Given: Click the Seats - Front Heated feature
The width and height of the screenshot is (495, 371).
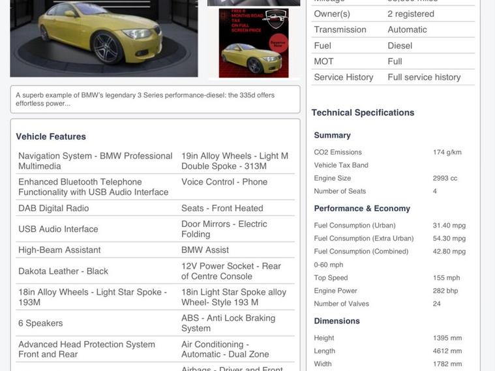Looking at the screenshot, I should click(222, 208).
